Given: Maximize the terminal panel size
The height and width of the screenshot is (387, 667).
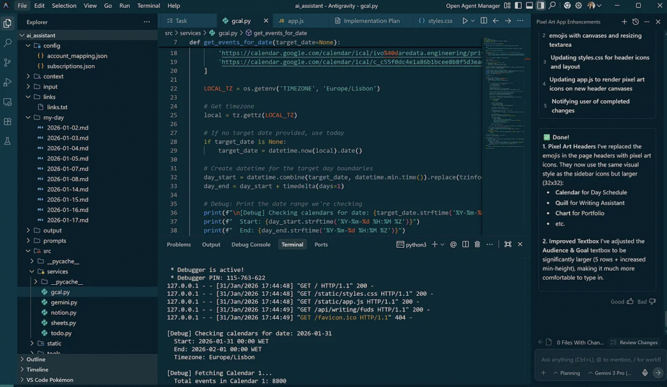Looking at the screenshot, I should pos(507,245).
